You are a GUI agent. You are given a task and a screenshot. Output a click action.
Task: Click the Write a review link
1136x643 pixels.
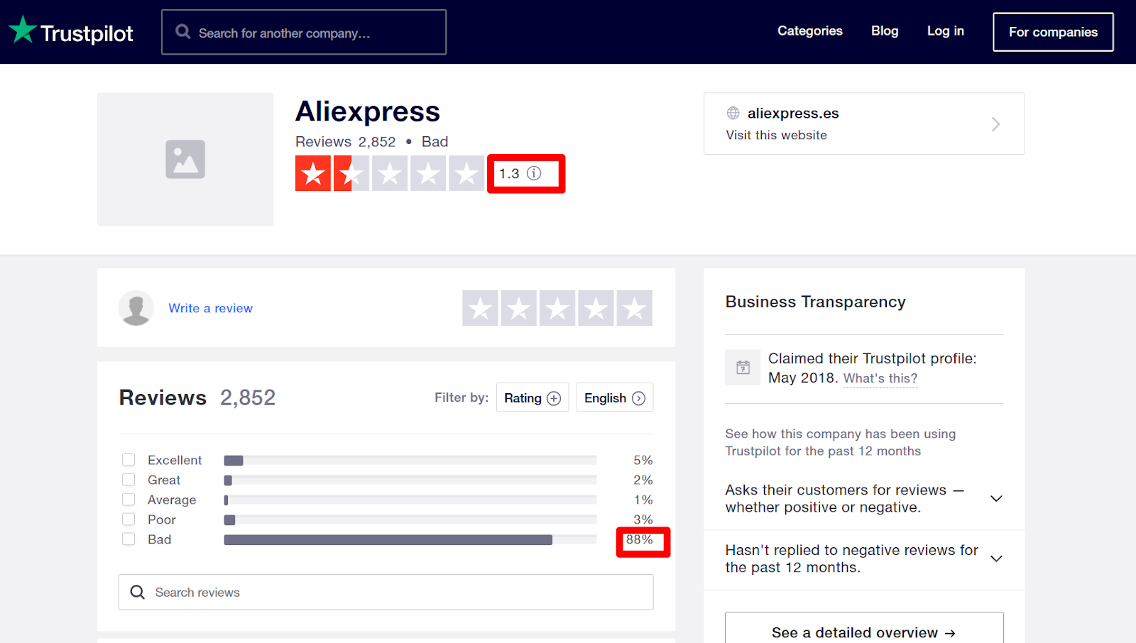click(210, 308)
